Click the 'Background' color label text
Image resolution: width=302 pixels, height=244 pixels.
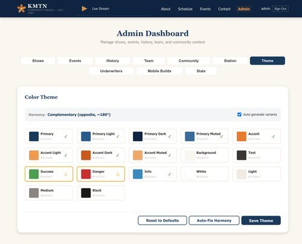(206, 153)
